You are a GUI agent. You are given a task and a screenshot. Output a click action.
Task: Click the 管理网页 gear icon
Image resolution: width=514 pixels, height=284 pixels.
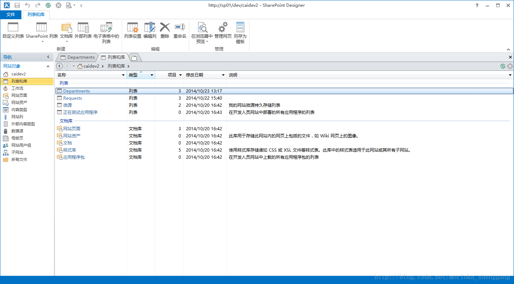coord(223,27)
